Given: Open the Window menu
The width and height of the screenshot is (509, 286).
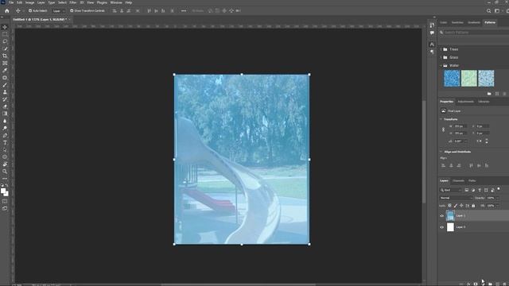Looking at the screenshot, I should point(116,2).
